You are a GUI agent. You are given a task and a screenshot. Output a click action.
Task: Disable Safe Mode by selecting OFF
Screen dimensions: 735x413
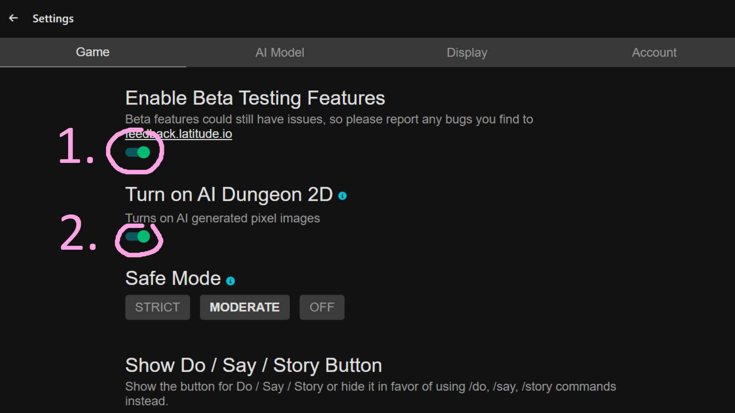[322, 307]
